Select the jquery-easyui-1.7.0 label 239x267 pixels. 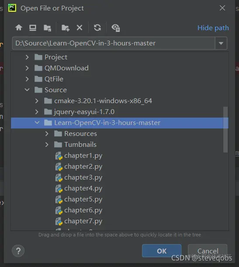click(x=84, y=112)
